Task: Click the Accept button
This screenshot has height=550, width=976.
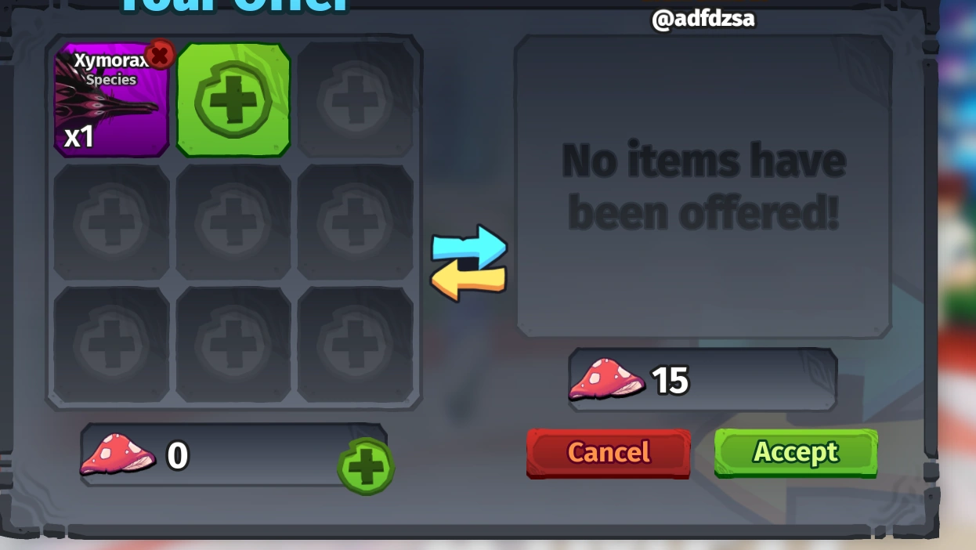Action: click(796, 452)
